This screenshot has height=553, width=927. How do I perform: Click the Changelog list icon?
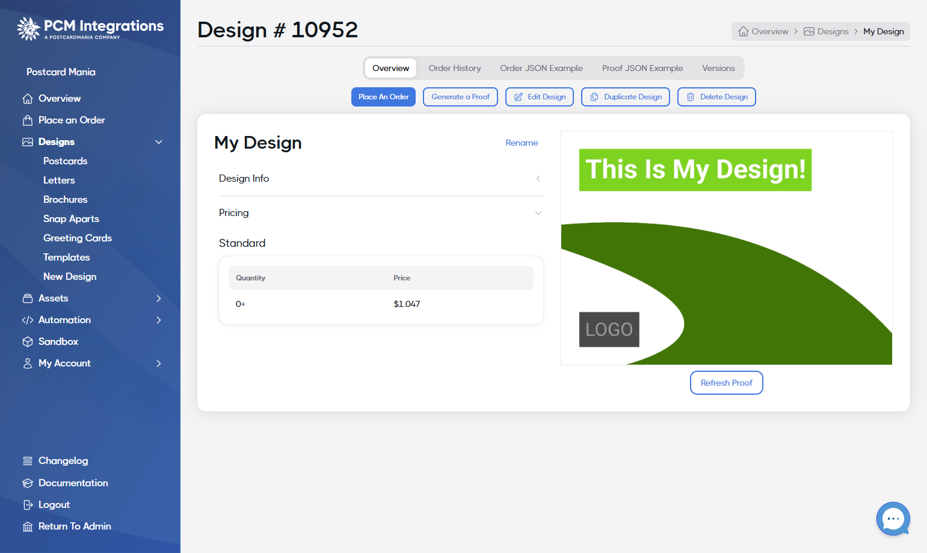[x=28, y=461]
